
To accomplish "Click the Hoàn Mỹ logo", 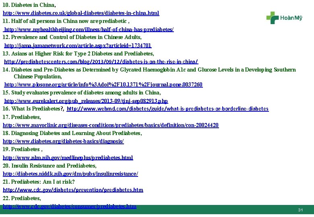I will tap(284, 18).
